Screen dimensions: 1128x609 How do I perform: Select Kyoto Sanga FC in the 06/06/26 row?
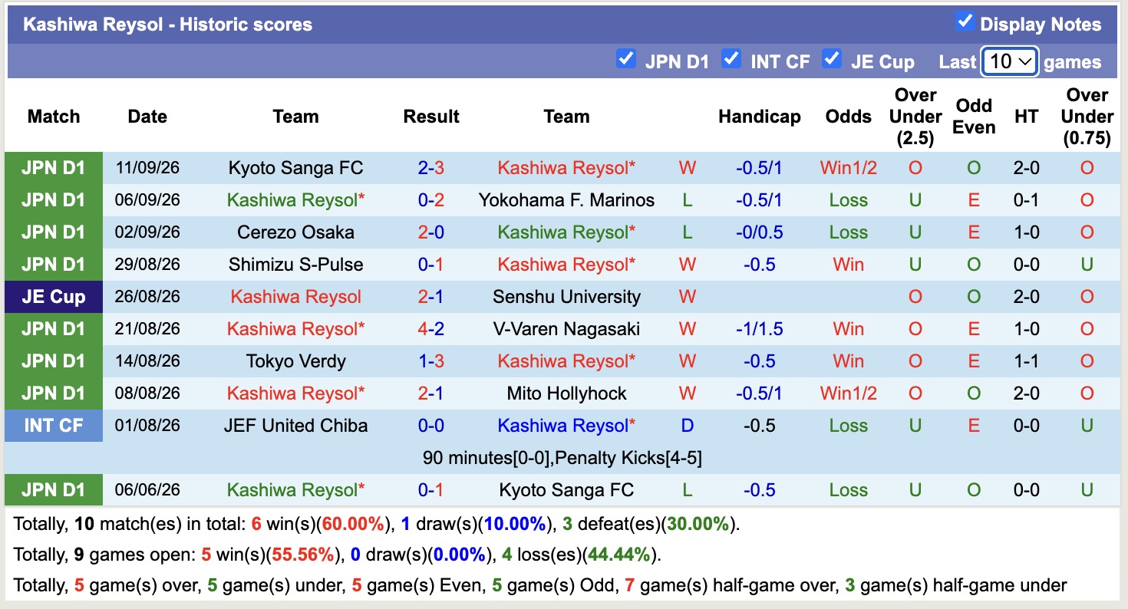(x=566, y=490)
